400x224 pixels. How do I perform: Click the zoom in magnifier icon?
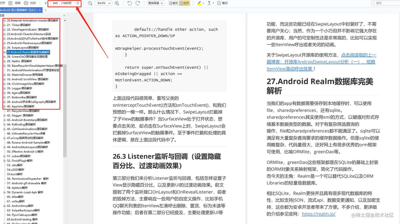[117, 3]
